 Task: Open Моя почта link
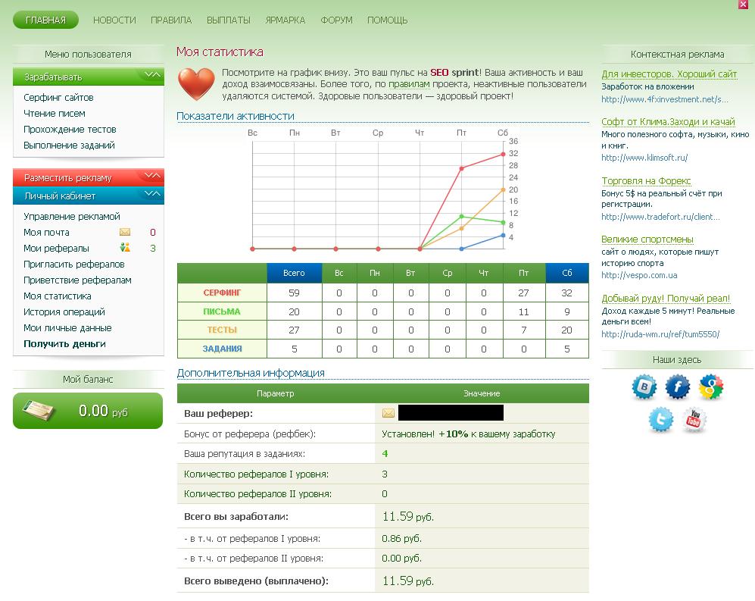click(46, 233)
